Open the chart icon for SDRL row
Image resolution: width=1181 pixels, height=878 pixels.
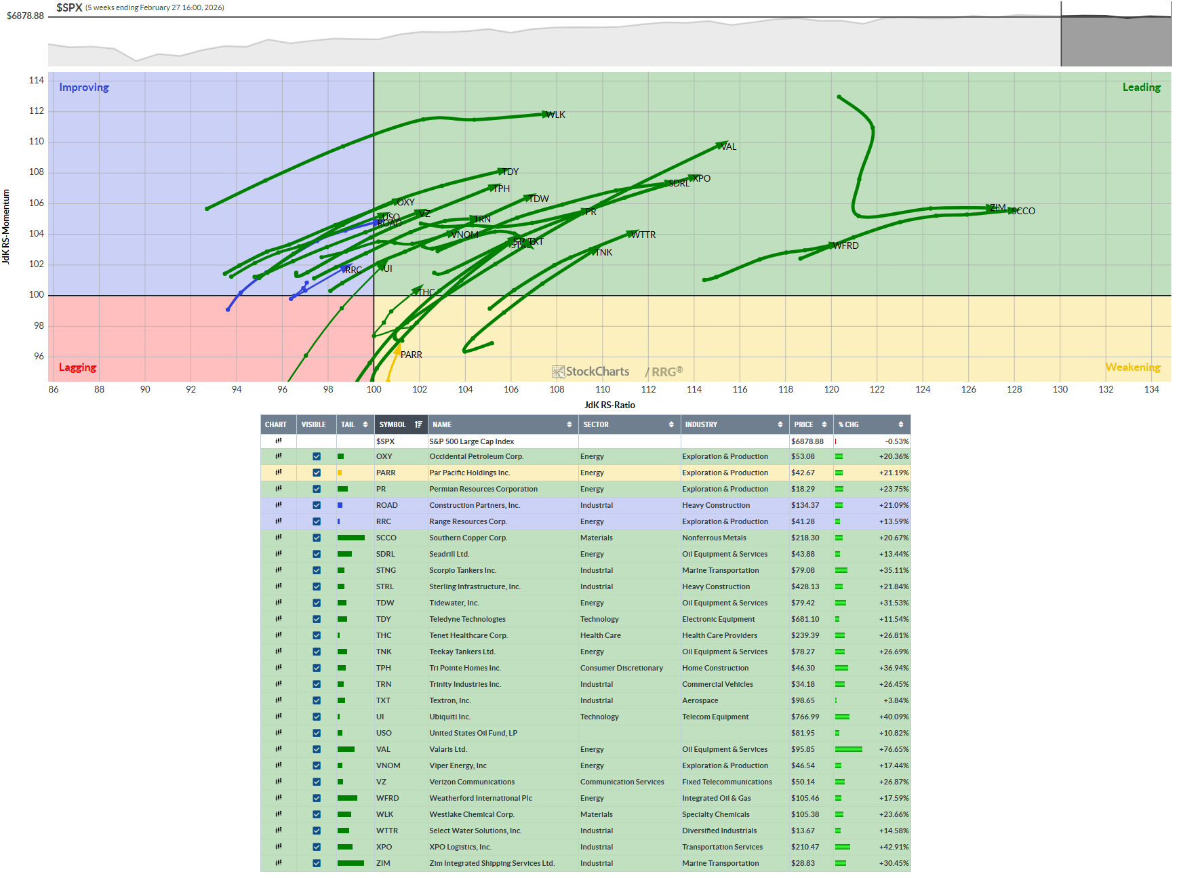point(279,554)
